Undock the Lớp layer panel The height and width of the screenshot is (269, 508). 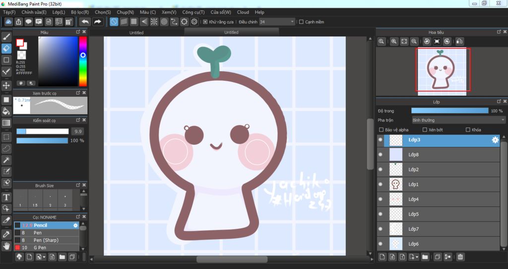pos(499,101)
